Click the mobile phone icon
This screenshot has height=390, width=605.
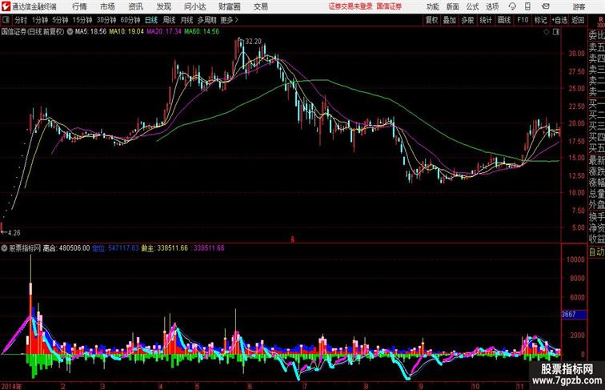(x=527, y=6)
